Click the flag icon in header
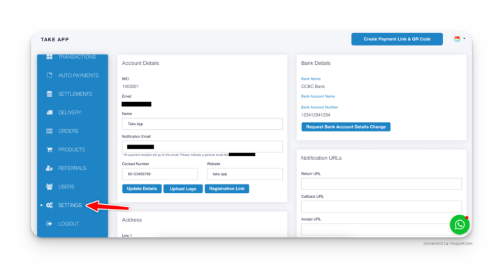The height and width of the screenshot is (276, 503). 457,39
